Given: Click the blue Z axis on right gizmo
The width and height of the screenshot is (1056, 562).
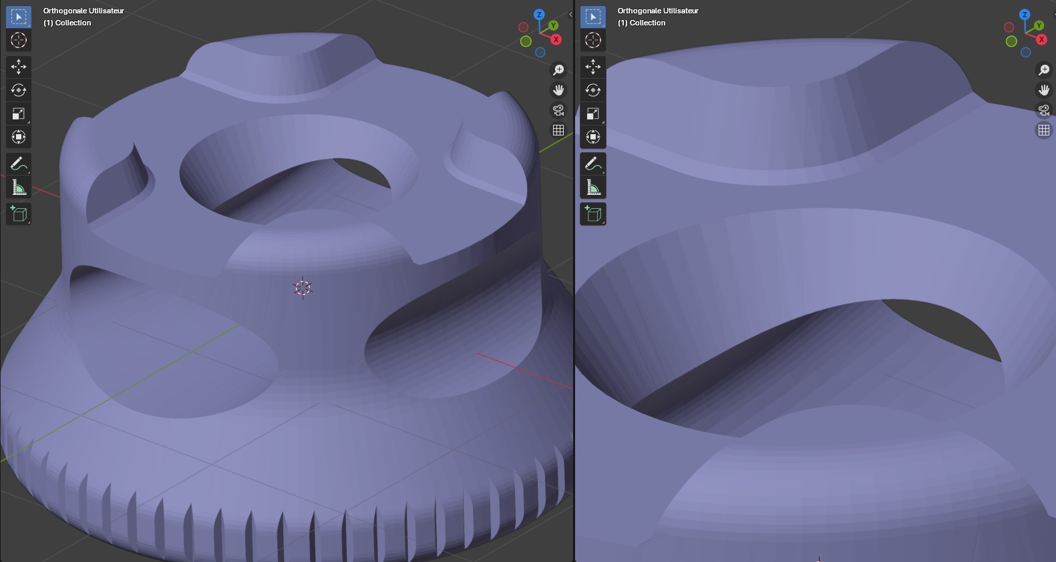Looking at the screenshot, I should pyautogui.click(x=1025, y=15).
